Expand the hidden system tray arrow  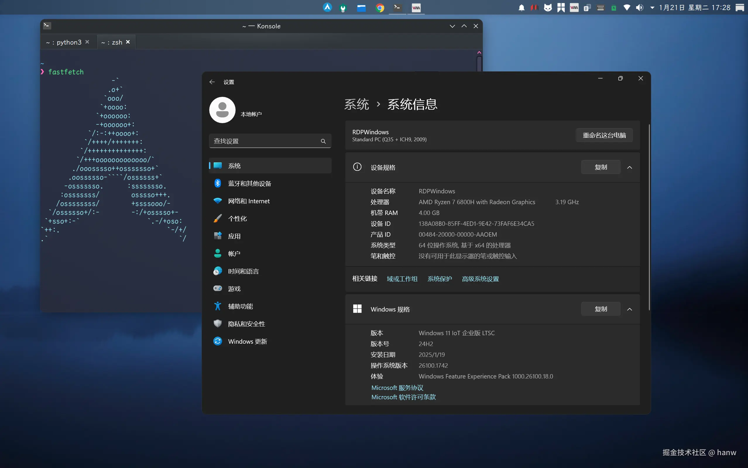[652, 8]
